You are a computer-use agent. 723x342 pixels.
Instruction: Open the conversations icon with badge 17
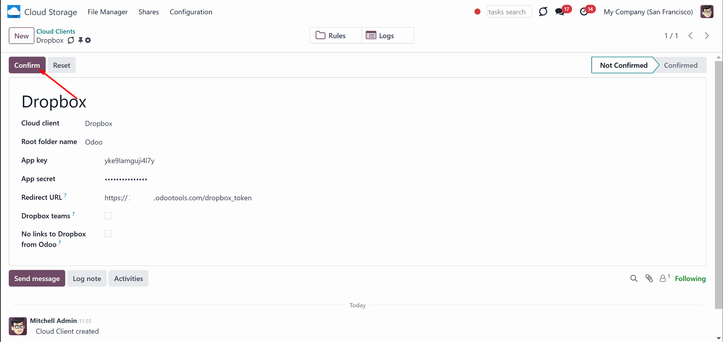click(x=560, y=12)
